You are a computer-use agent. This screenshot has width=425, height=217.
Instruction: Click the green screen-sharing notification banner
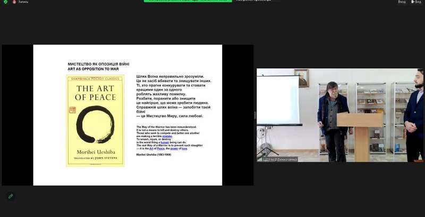(x=188, y=1)
